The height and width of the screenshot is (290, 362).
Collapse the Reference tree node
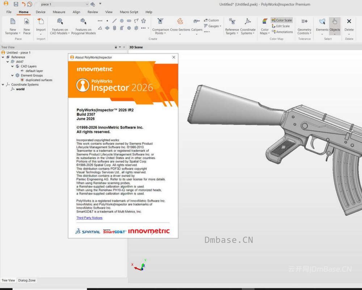3,57
